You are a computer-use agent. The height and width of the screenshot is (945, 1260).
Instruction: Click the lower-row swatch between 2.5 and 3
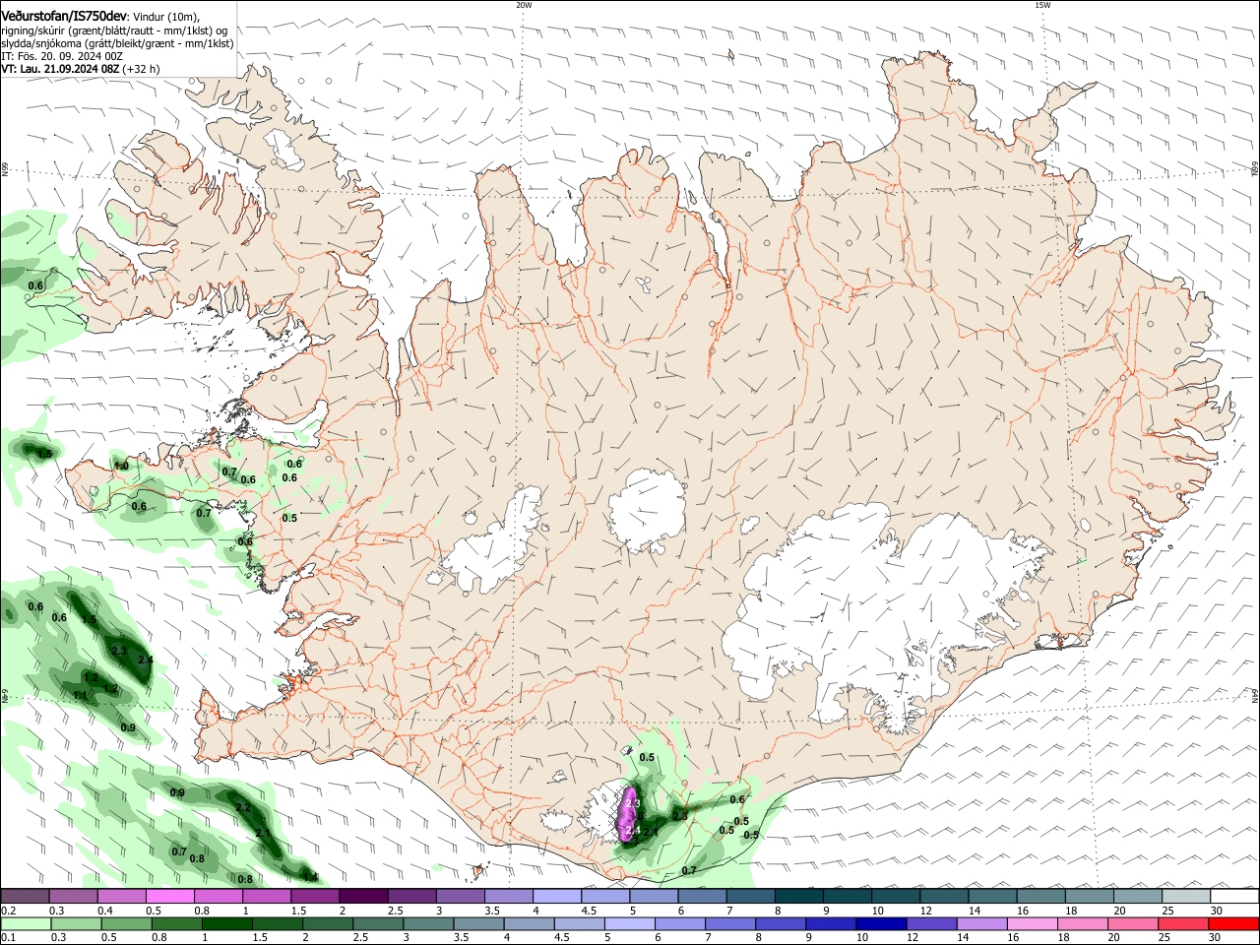click(377, 923)
